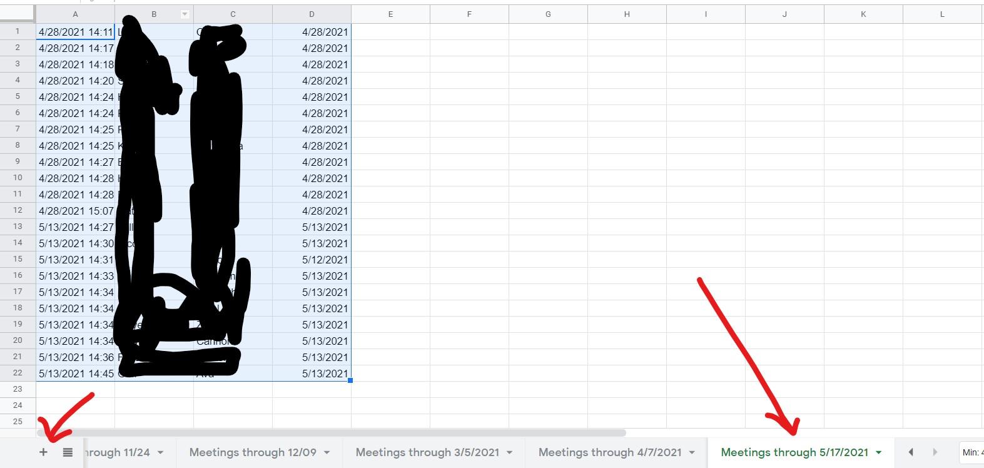The width and height of the screenshot is (984, 468).
Task: Add a new sheet with plus icon
Action: (x=43, y=452)
